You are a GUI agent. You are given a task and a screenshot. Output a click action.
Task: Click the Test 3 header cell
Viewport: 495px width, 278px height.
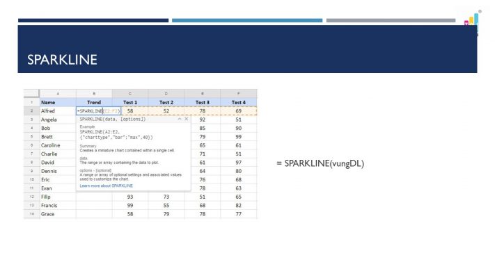coord(202,102)
